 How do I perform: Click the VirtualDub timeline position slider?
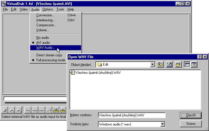(36, 103)
